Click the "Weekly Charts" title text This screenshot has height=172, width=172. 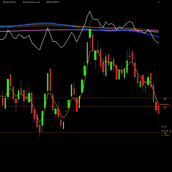coord(9,2)
